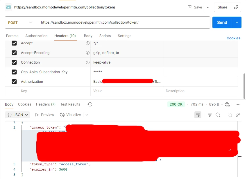Open response Headers (7) tab
Viewport: 247px width, 179px height.
46,104
